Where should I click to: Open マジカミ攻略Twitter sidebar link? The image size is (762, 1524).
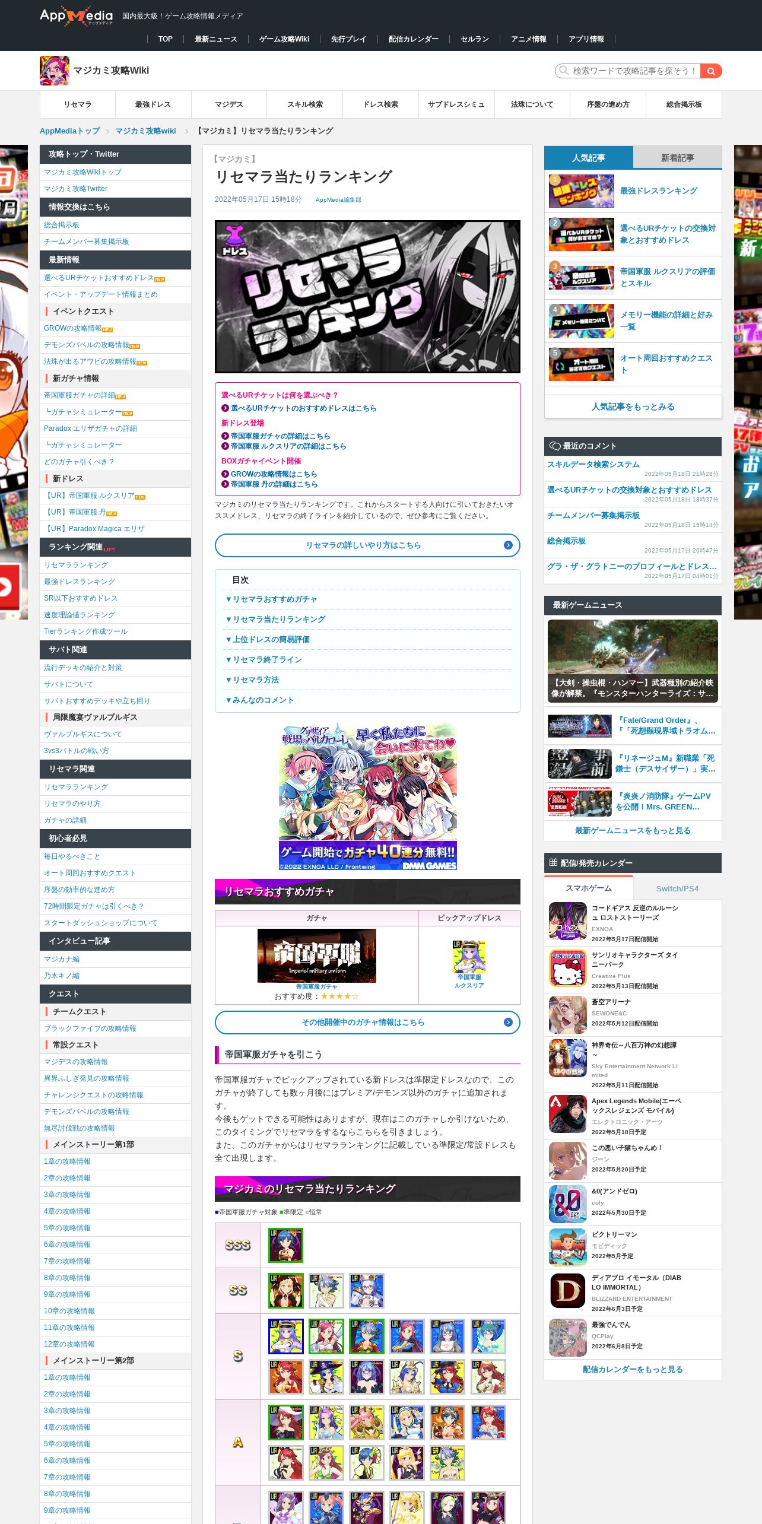(x=75, y=189)
